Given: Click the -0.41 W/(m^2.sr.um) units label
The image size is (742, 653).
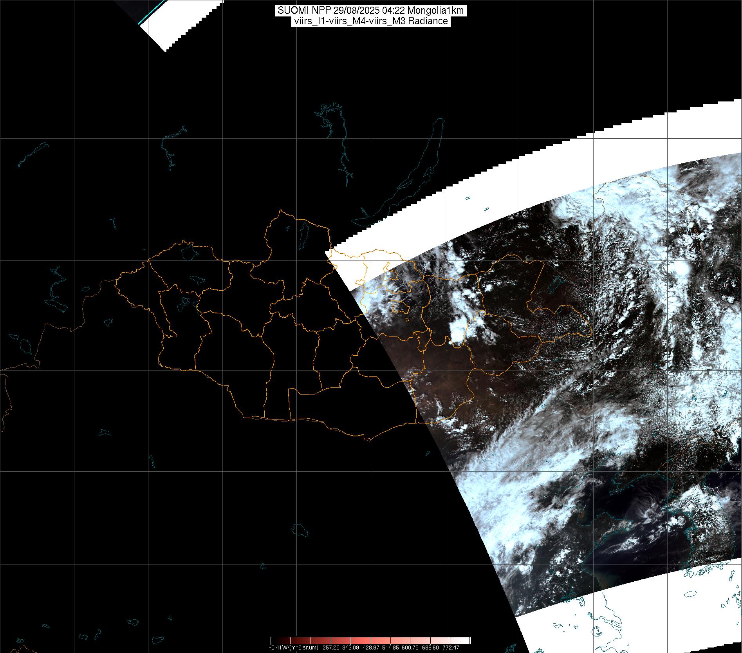Looking at the screenshot, I should point(294,648).
